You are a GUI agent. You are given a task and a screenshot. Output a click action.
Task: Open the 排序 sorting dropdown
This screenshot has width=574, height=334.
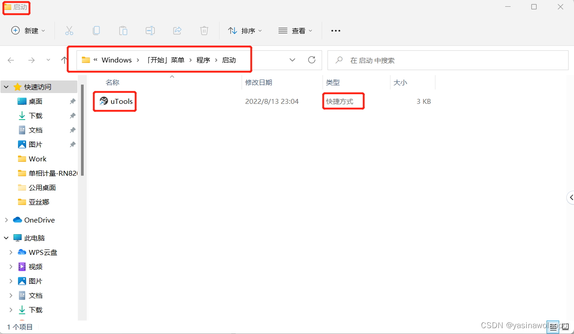[245, 30]
